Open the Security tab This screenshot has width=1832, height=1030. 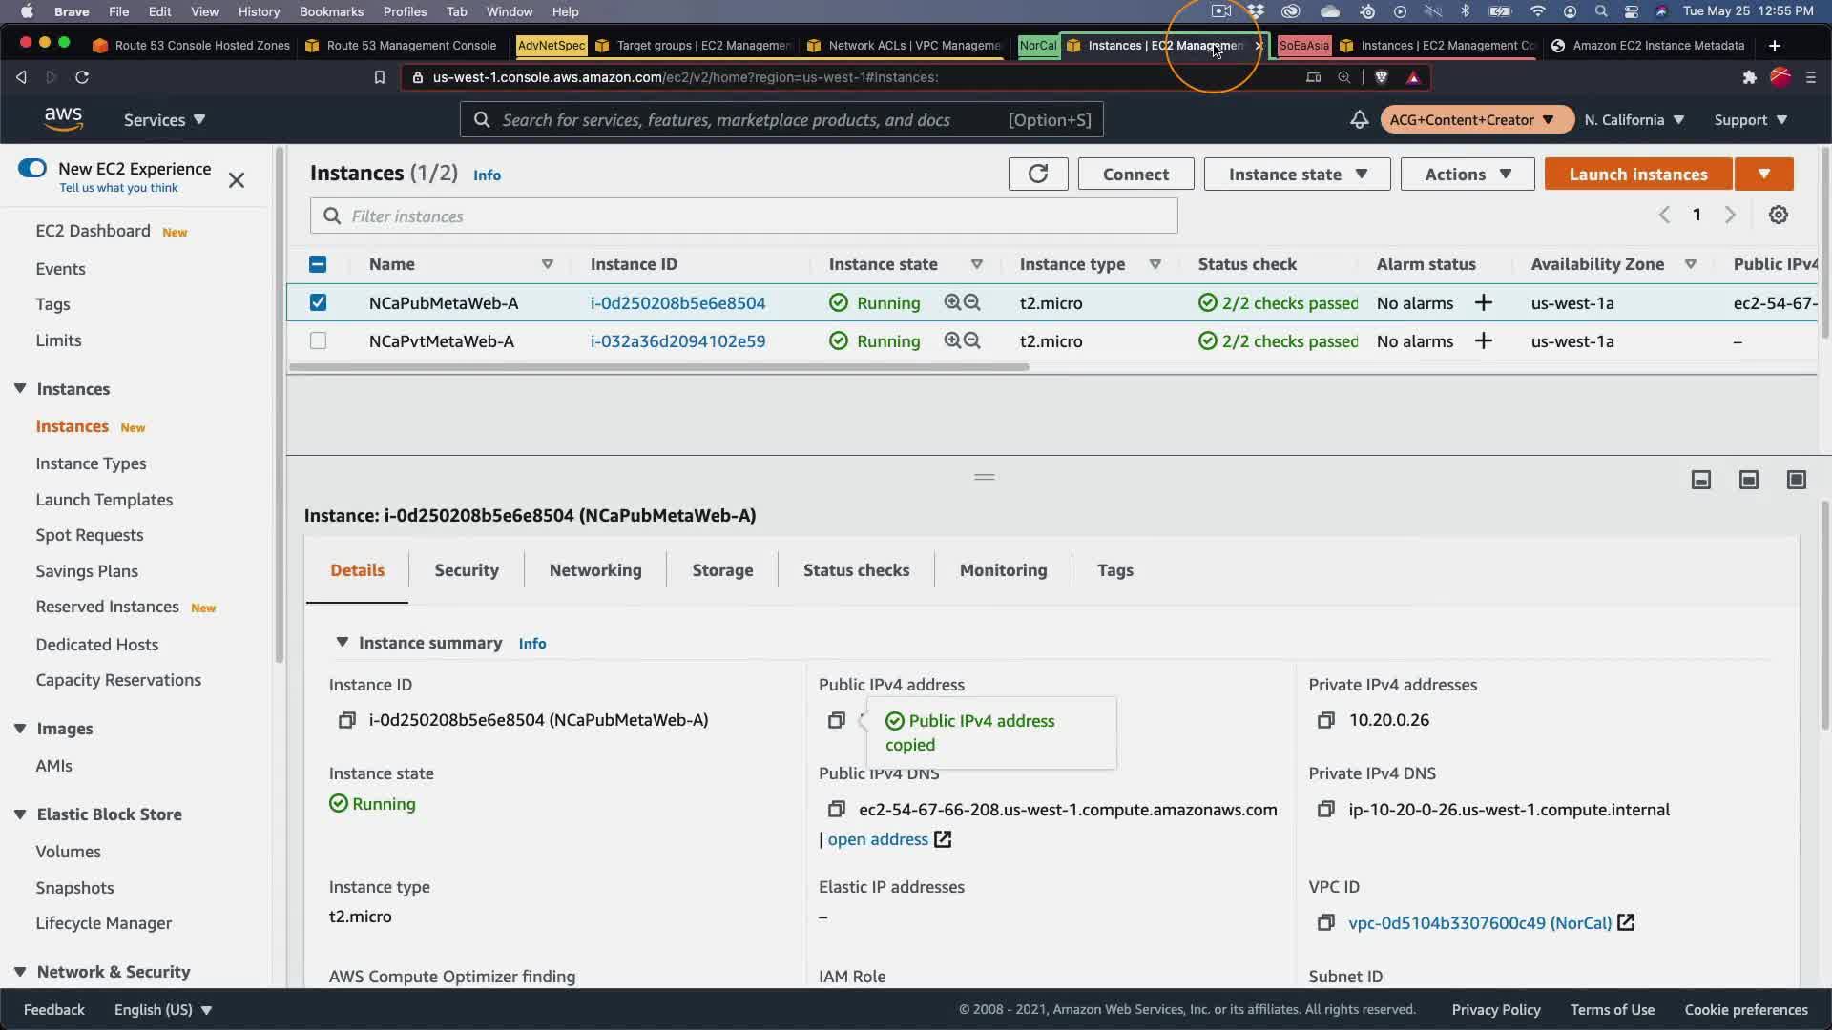[466, 570]
